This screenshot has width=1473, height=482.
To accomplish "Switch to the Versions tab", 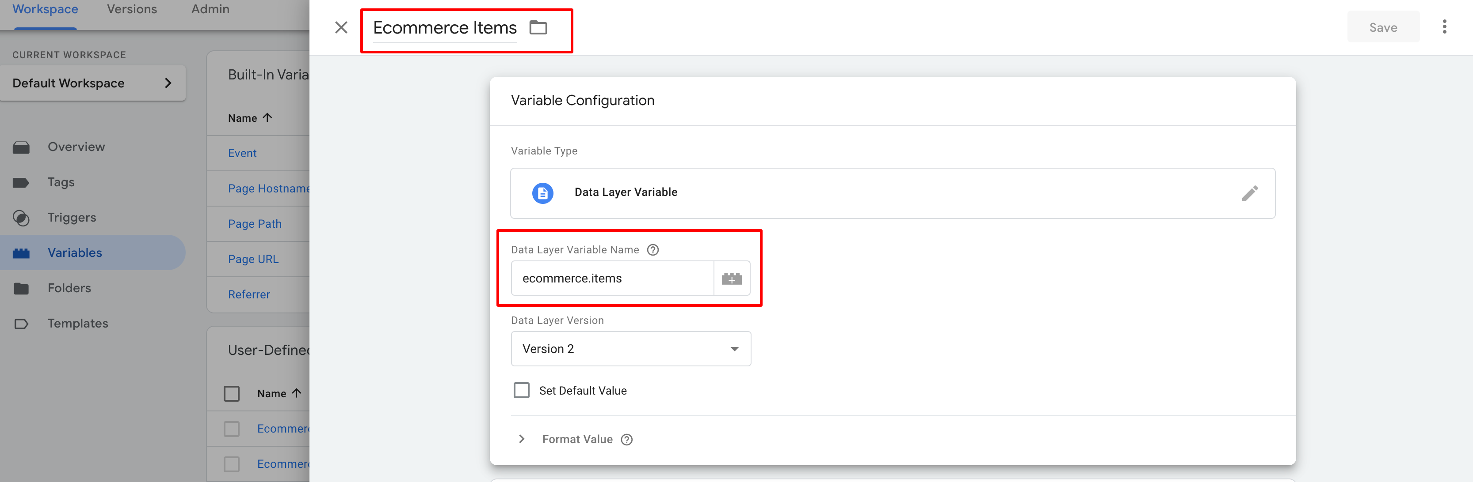I will click(132, 9).
